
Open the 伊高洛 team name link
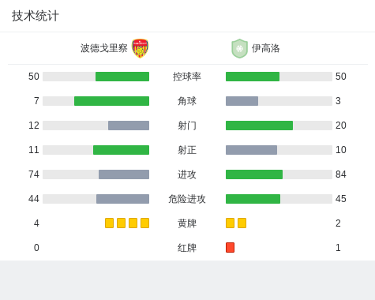(265, 48)
